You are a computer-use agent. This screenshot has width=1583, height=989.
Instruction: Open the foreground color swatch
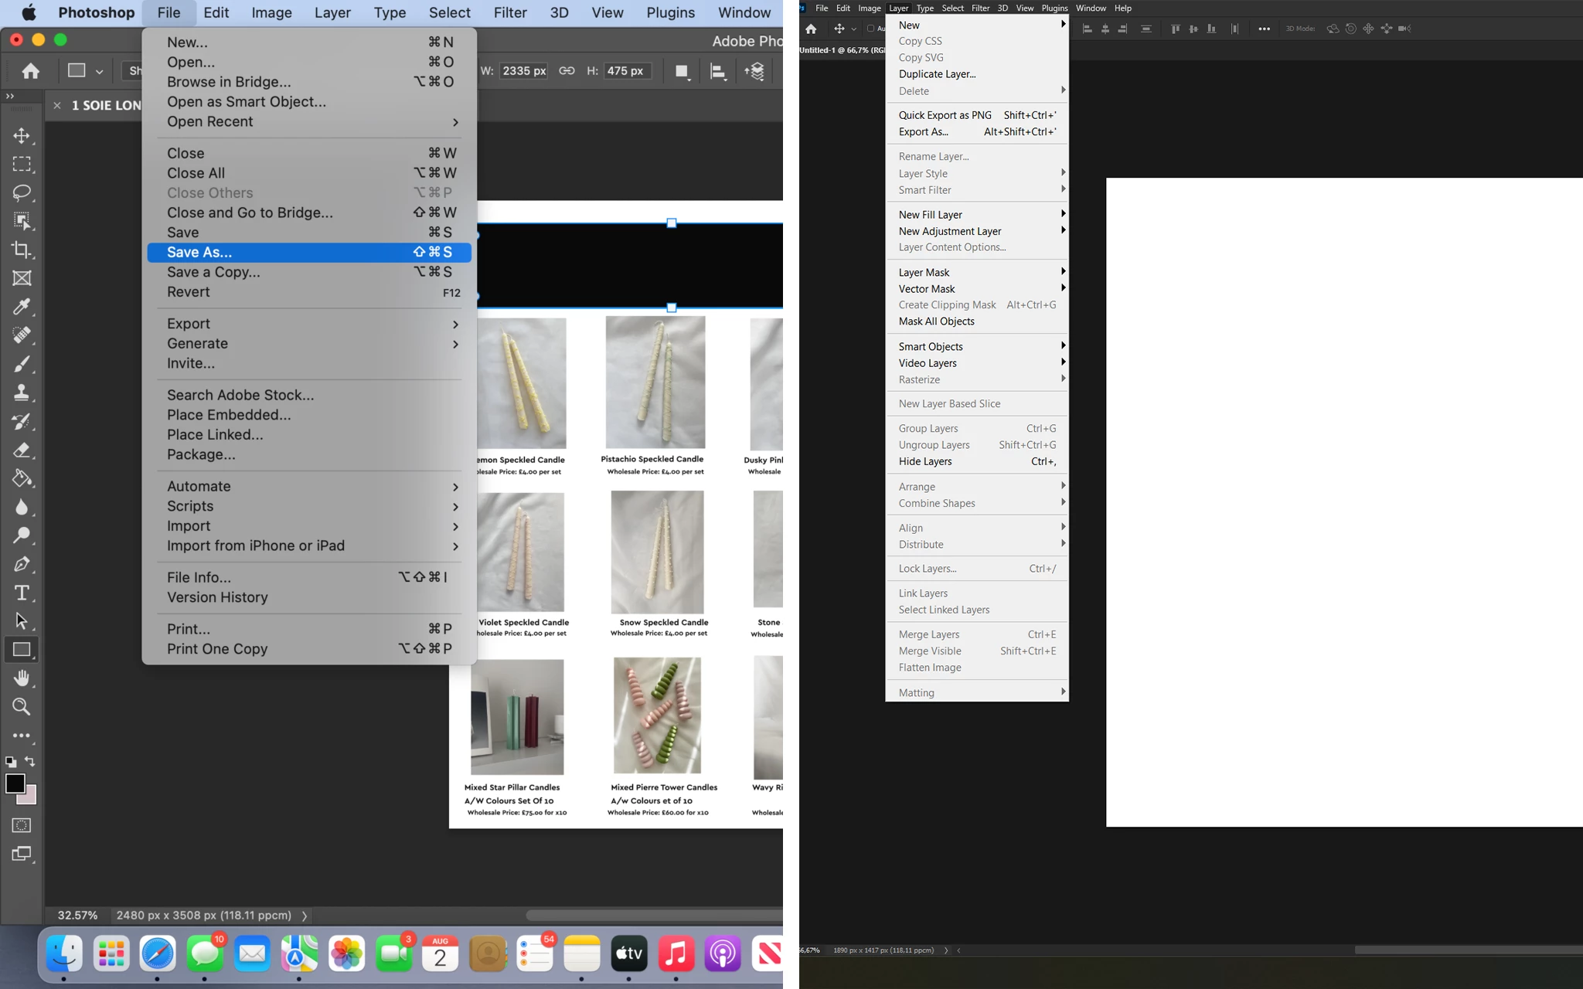point(15,783)
